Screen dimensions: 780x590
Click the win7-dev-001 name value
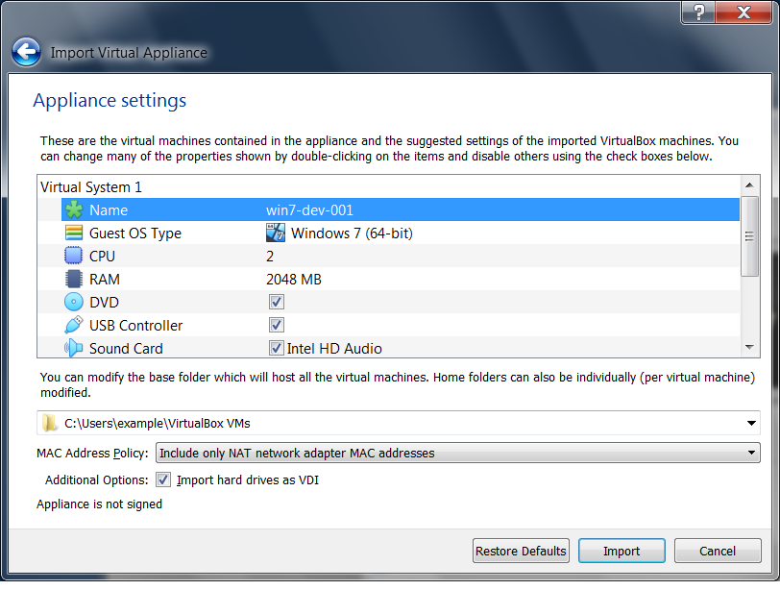(x=309, y=209)
